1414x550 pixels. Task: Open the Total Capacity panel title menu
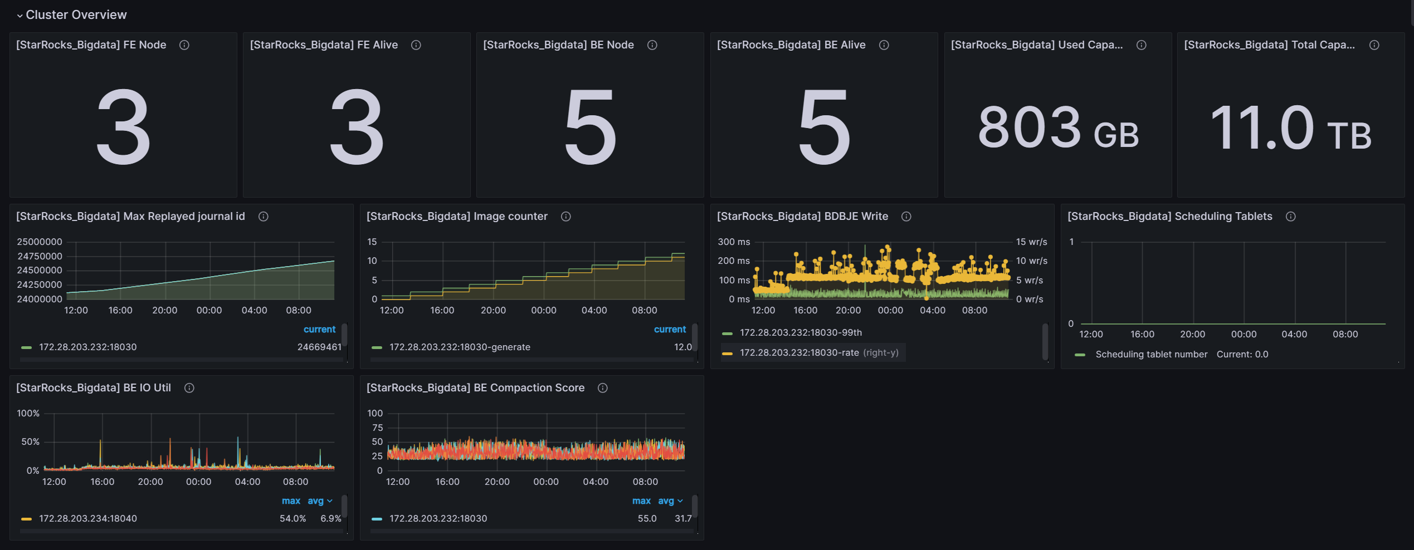coord(1270,45)
